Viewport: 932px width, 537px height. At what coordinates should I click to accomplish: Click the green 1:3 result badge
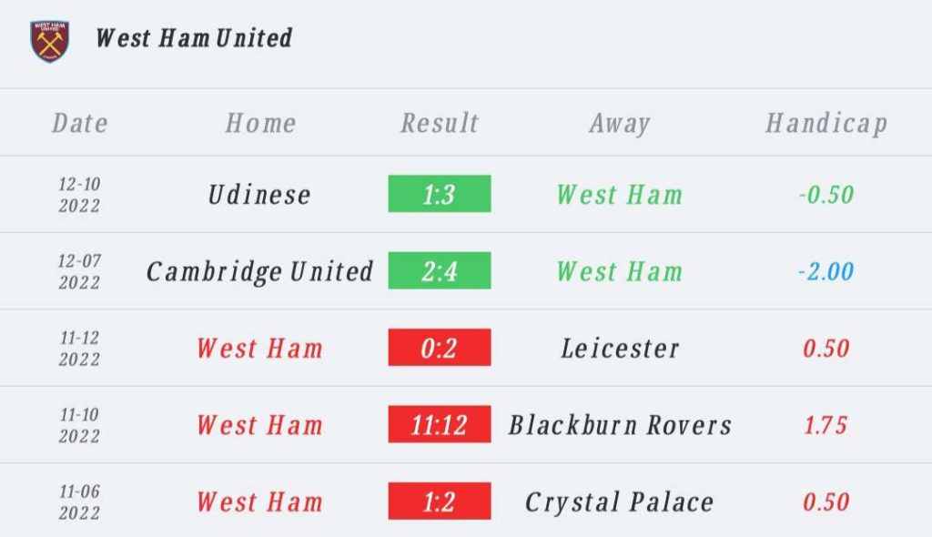pyautogui.click(x=440, y=195)
